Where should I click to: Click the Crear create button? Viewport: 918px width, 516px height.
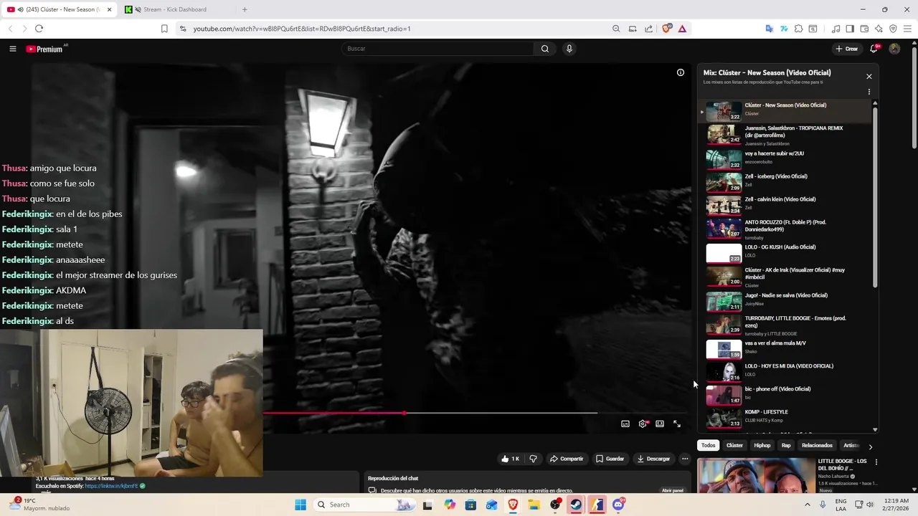point(847,49)
